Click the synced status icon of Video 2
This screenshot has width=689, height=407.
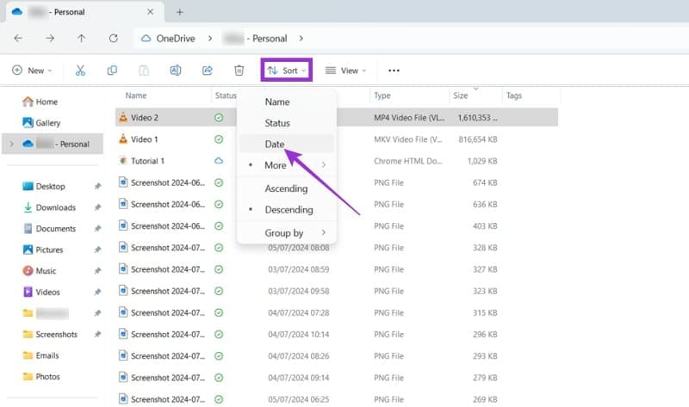point(219,118)
